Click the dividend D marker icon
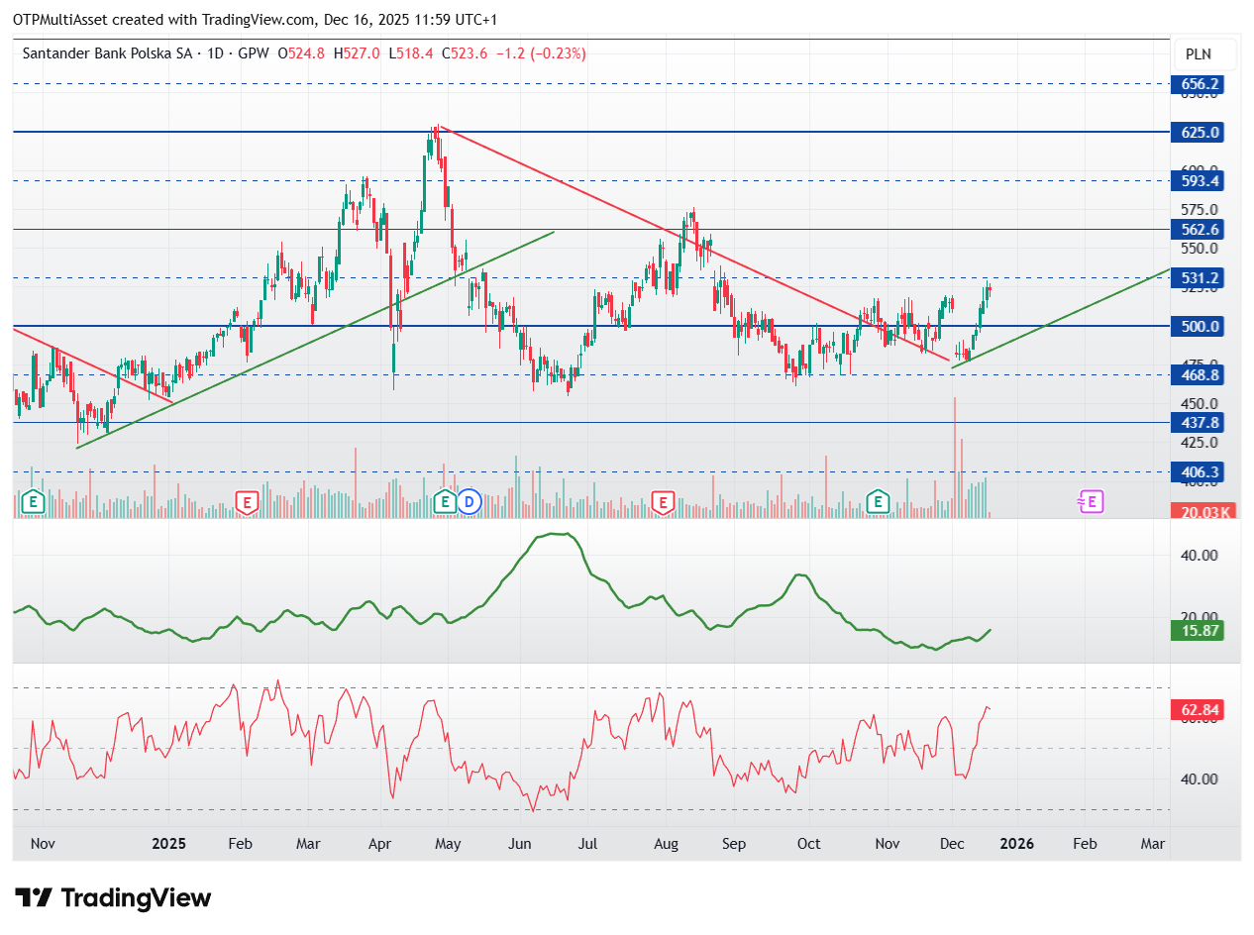This screenshot has height=935, width=1254. coord(470,502)
